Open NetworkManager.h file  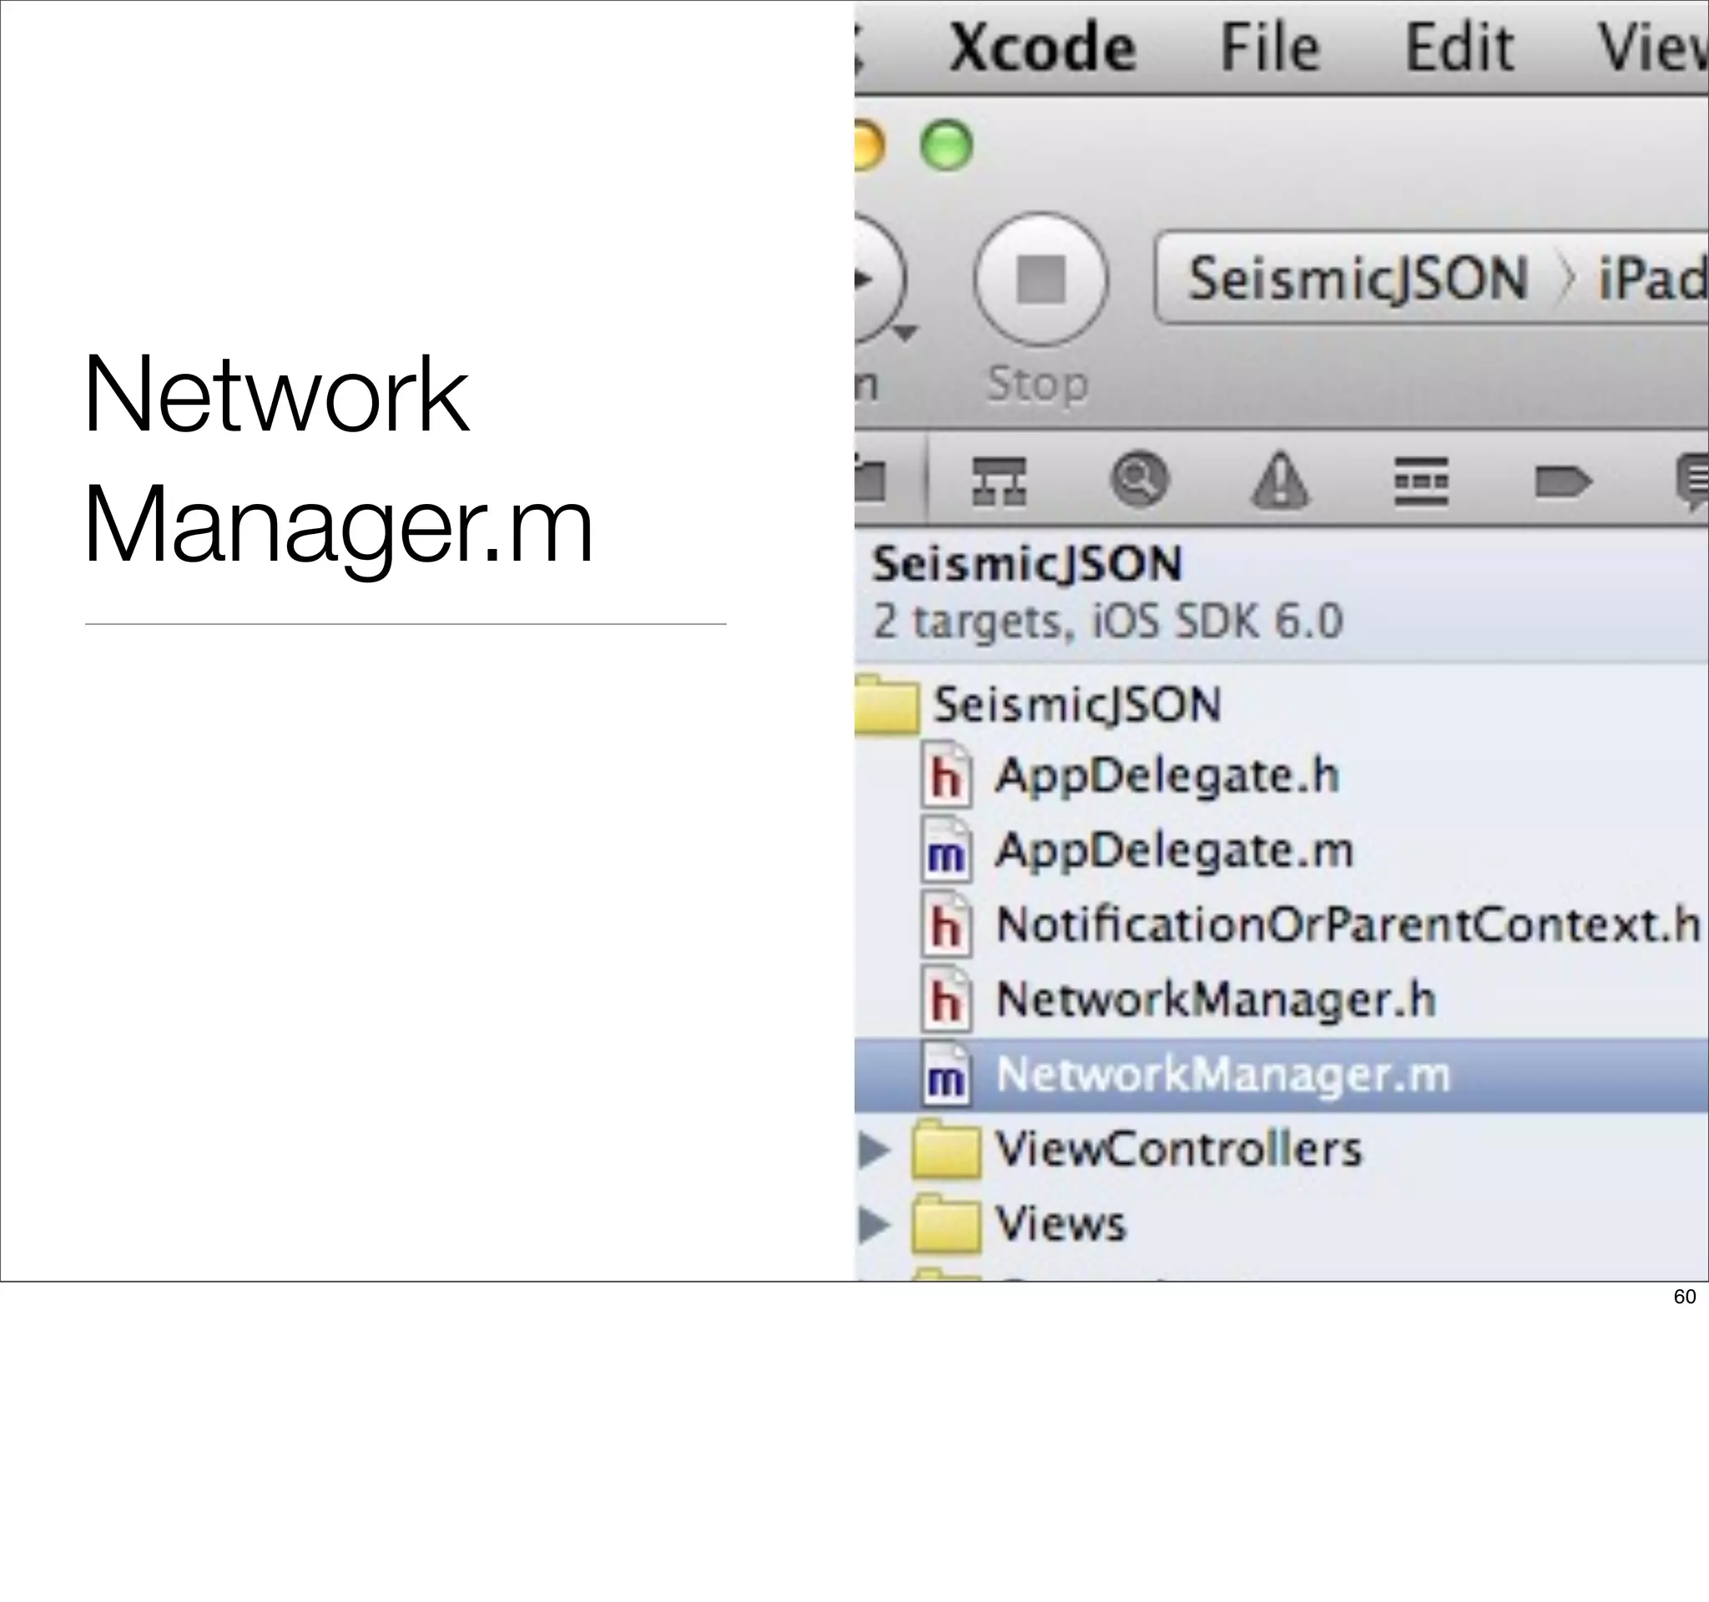point(1216,1000)
